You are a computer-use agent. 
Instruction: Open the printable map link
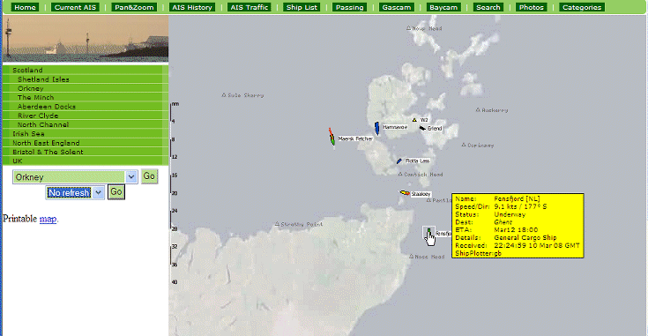point(48,219)
